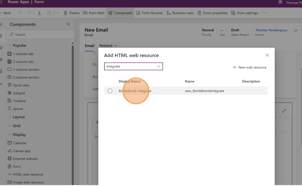
Task: Click the Undo arrow in the toolbar
Action: pos(20,13)
